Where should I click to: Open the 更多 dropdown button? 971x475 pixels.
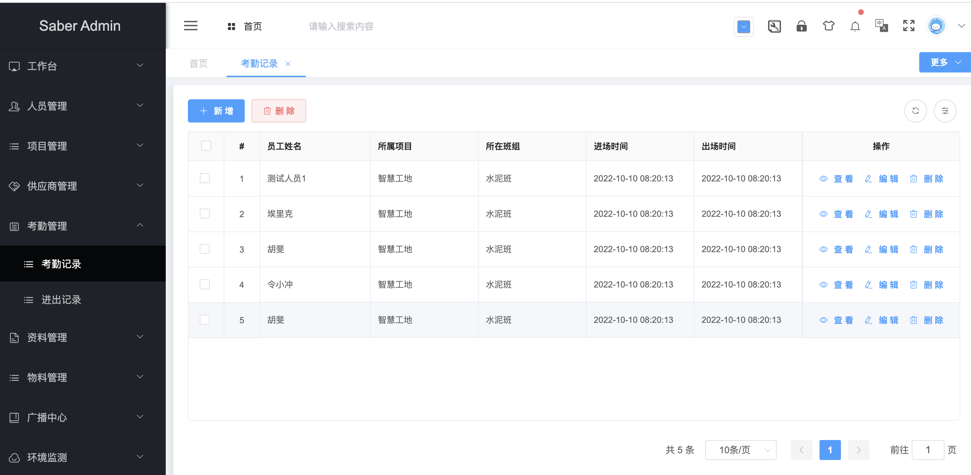click(x=945, y=62)
